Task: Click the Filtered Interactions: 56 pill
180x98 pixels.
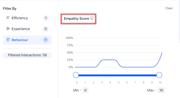Action: coord(27,55)
